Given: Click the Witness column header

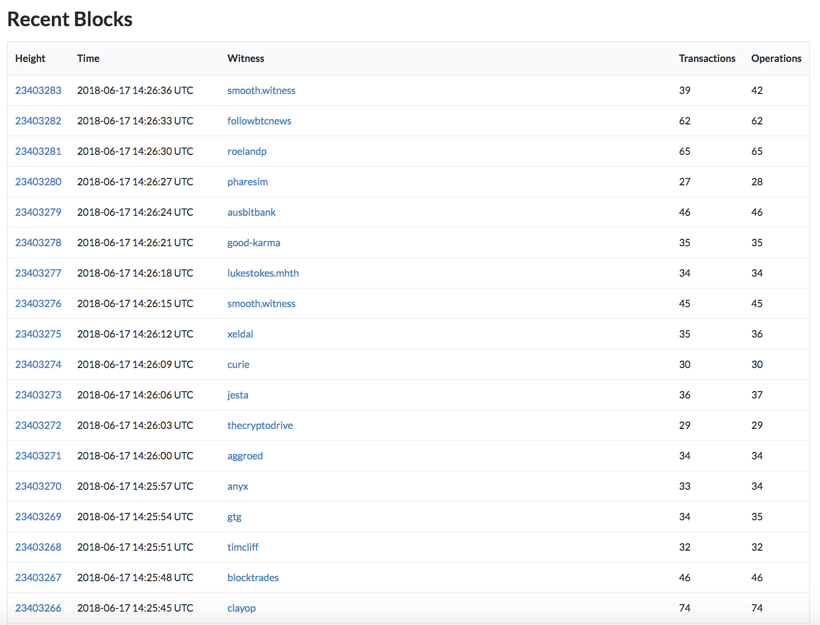Looking at the screenshot, I should [246, 58].
